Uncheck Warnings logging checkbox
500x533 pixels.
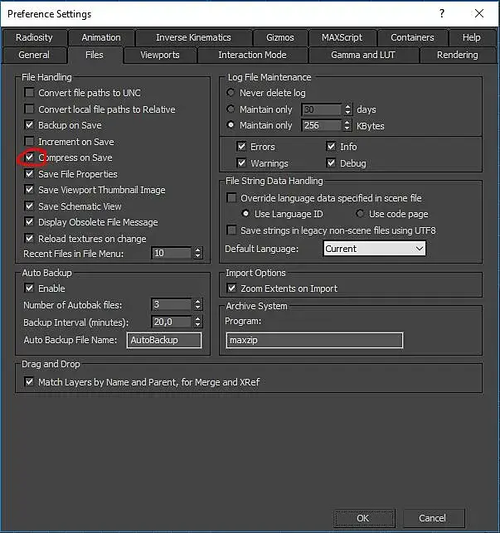click(x=241, y=163)
